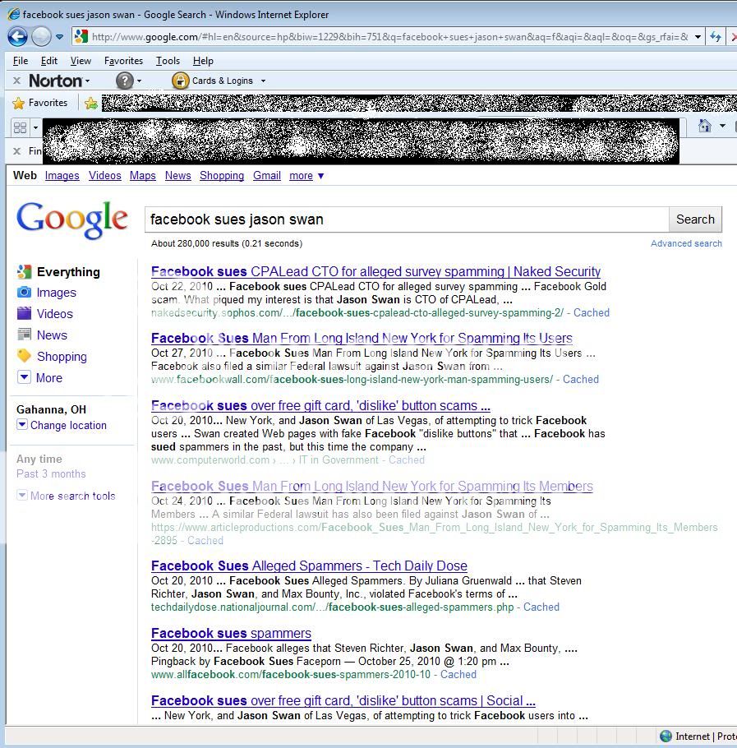Click the Google search query box
Viewport: 737px width, 748px height.
(407, 219)
